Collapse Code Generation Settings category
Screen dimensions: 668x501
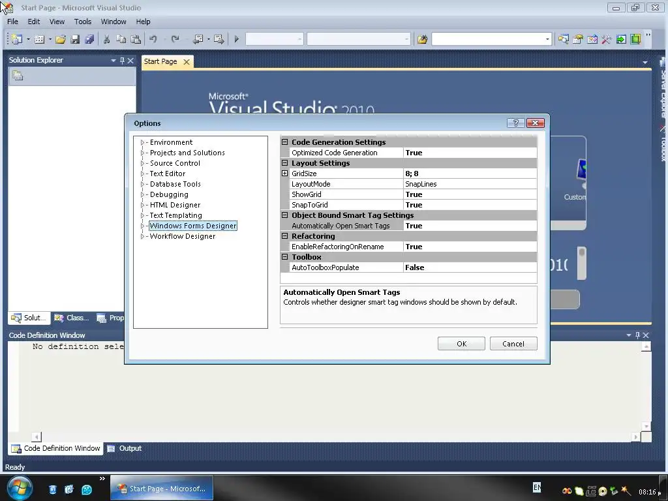tap(284, 142)
